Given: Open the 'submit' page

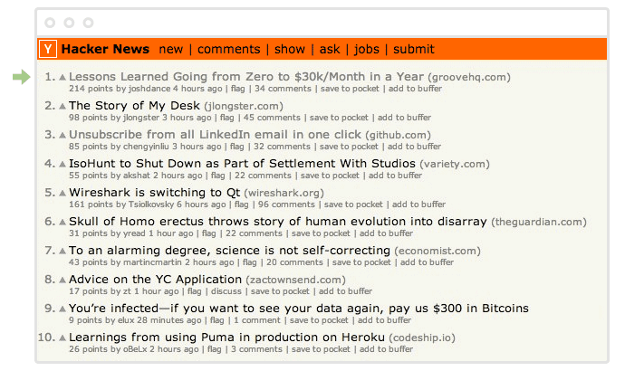Looking at the screenshot, I should [x=413, y=49].
